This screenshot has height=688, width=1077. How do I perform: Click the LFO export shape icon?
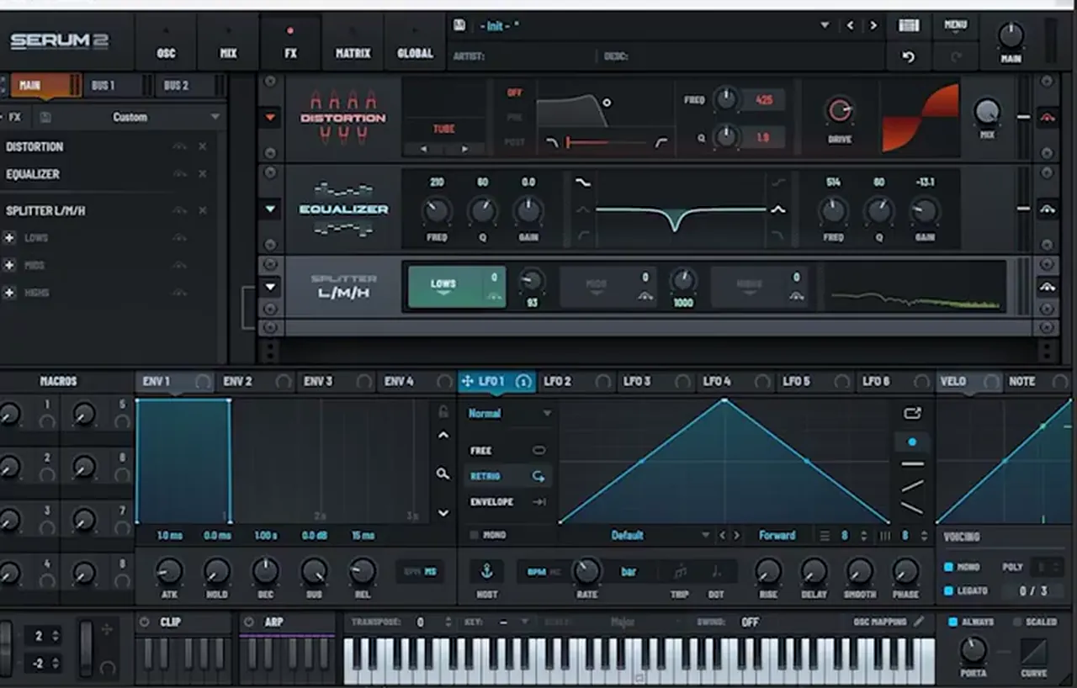912,413
